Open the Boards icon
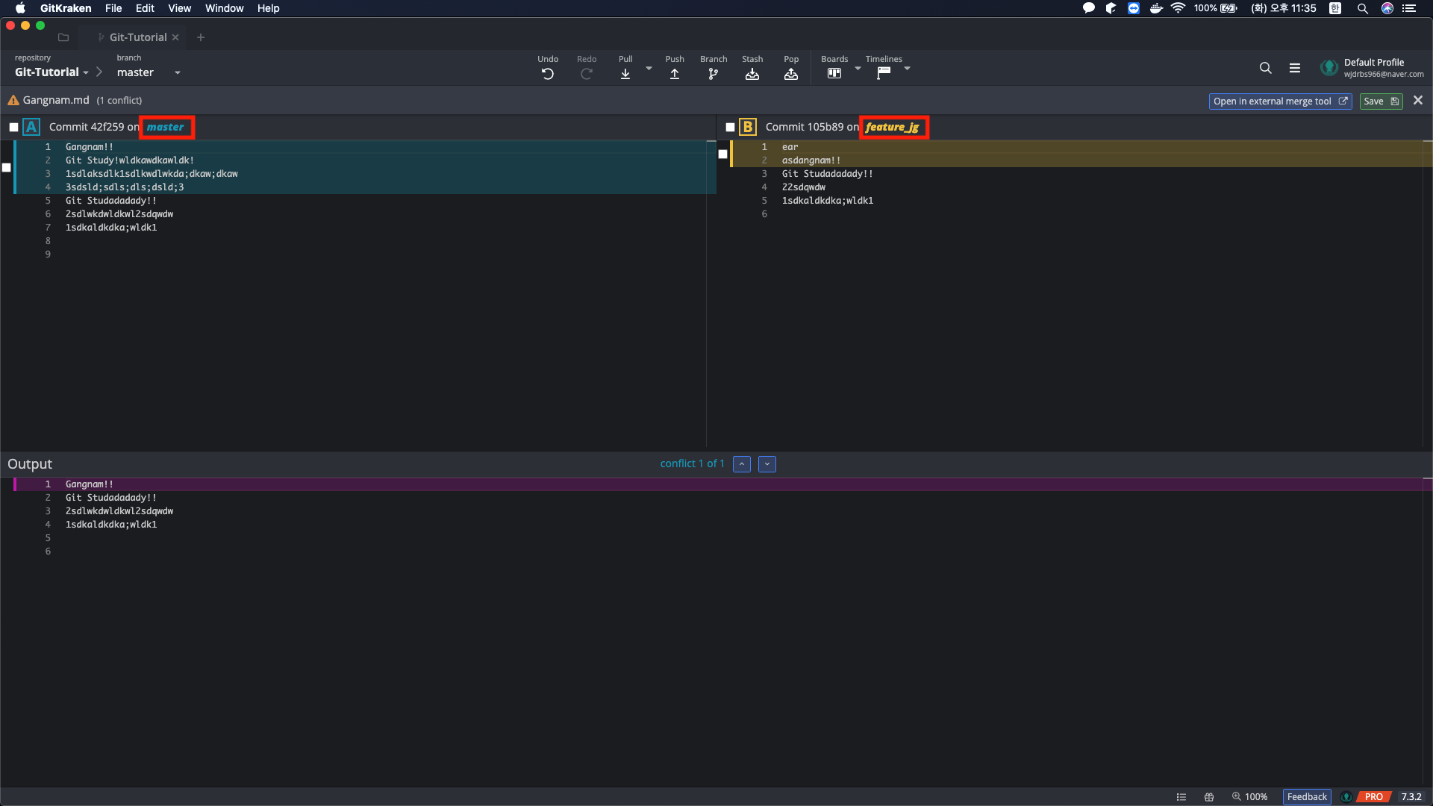The width and height of the screenshot is (1433, 806). [x=834, y=73]
